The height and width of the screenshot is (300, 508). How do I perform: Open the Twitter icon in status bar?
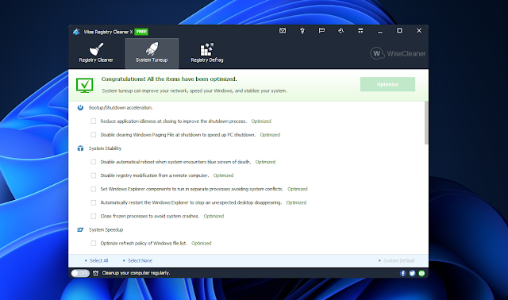(412, 273)
